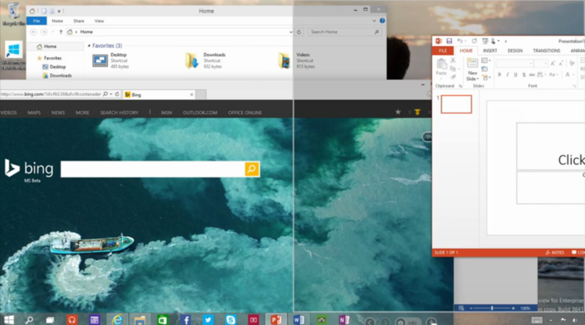
Task: Open SEARCH HISTORY link on Bing
Action: click(119, 112)
